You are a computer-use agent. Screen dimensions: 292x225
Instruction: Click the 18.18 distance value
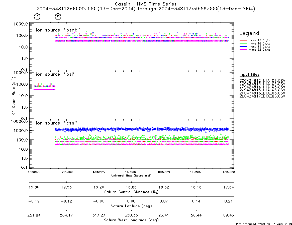(x=196, y=187)
